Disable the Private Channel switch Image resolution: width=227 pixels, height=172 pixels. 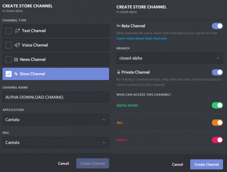click(x=217, y=72)
